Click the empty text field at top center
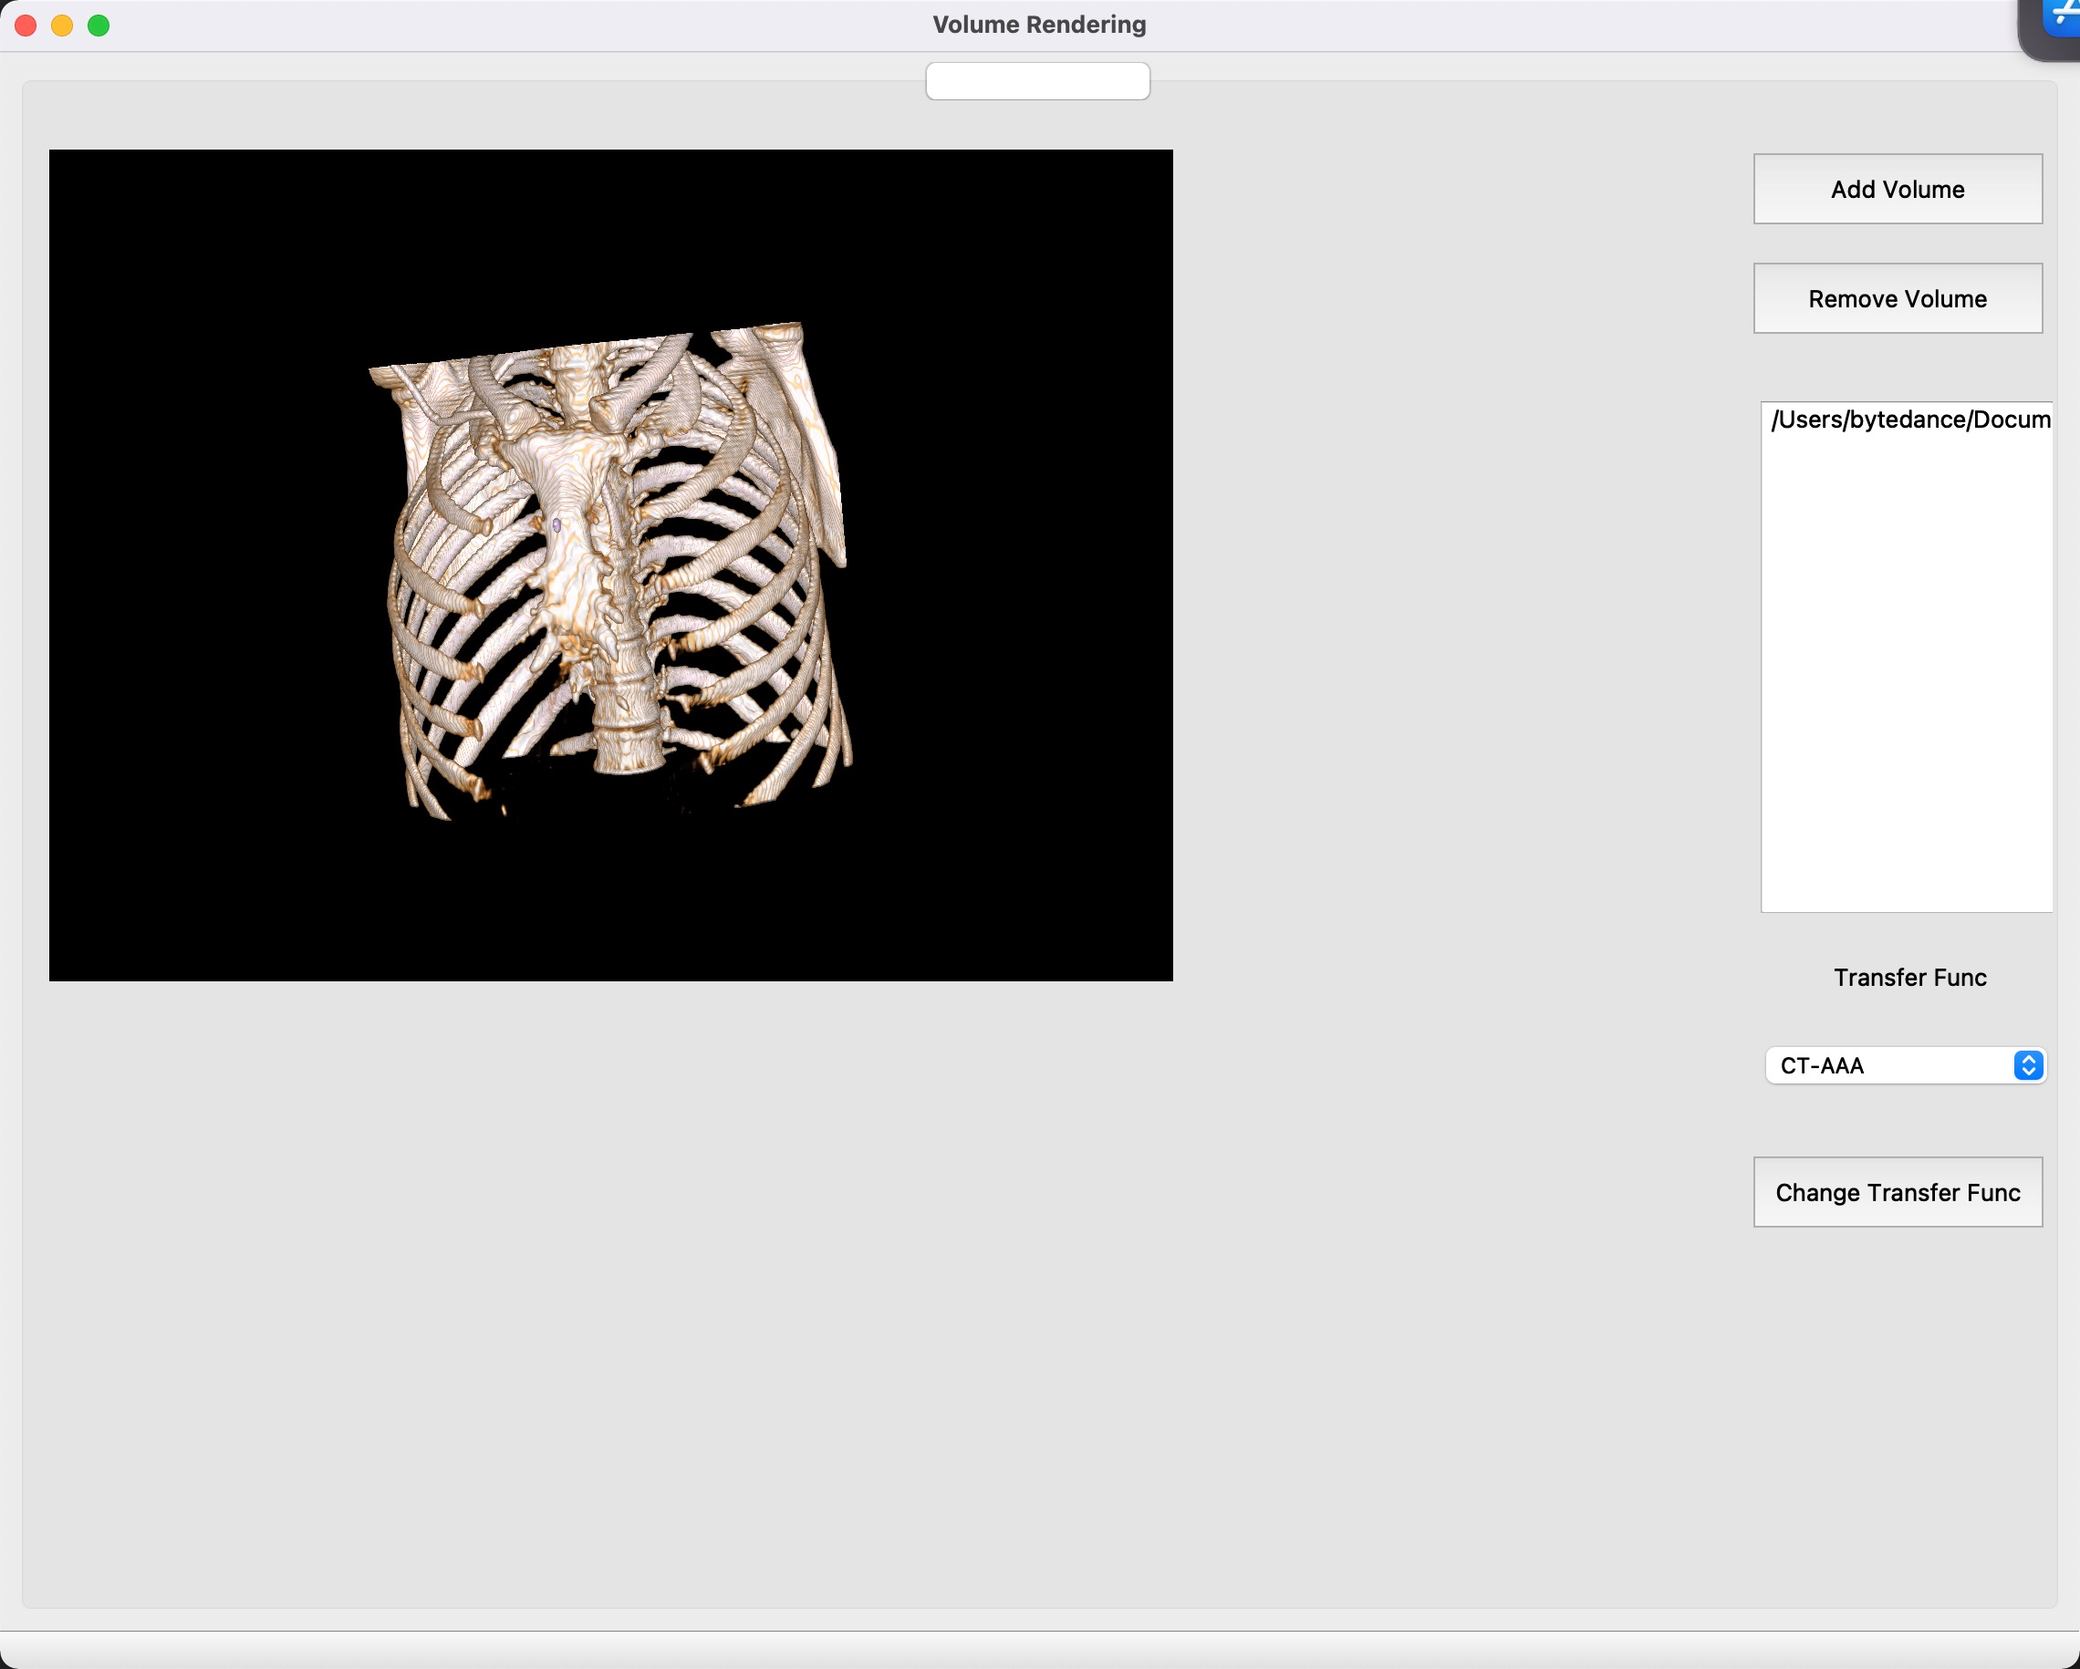 coord(1037,81)
